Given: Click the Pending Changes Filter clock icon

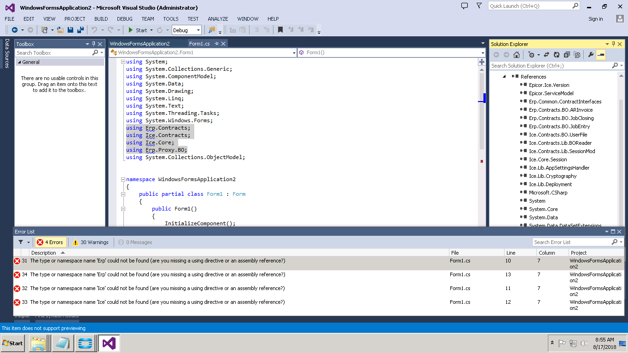Looking at the screenshot, I should point(531,55).
